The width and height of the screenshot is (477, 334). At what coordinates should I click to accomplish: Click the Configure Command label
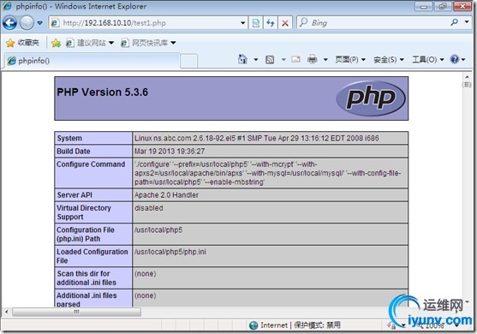(91, 164)
